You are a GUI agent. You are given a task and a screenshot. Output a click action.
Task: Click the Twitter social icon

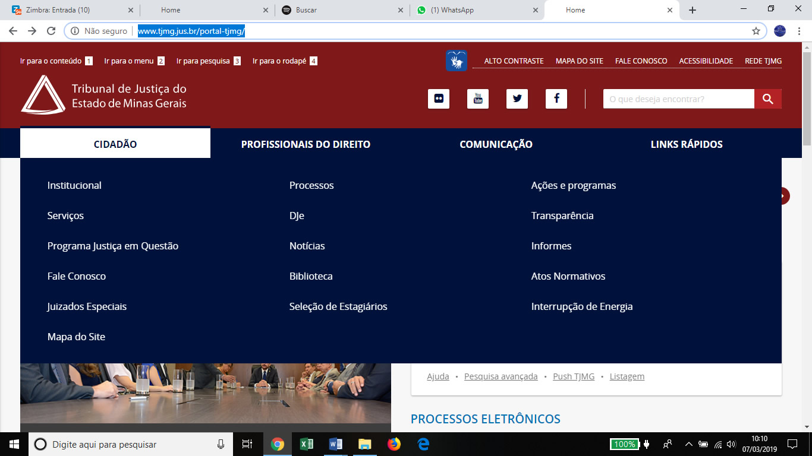point(517,99)
